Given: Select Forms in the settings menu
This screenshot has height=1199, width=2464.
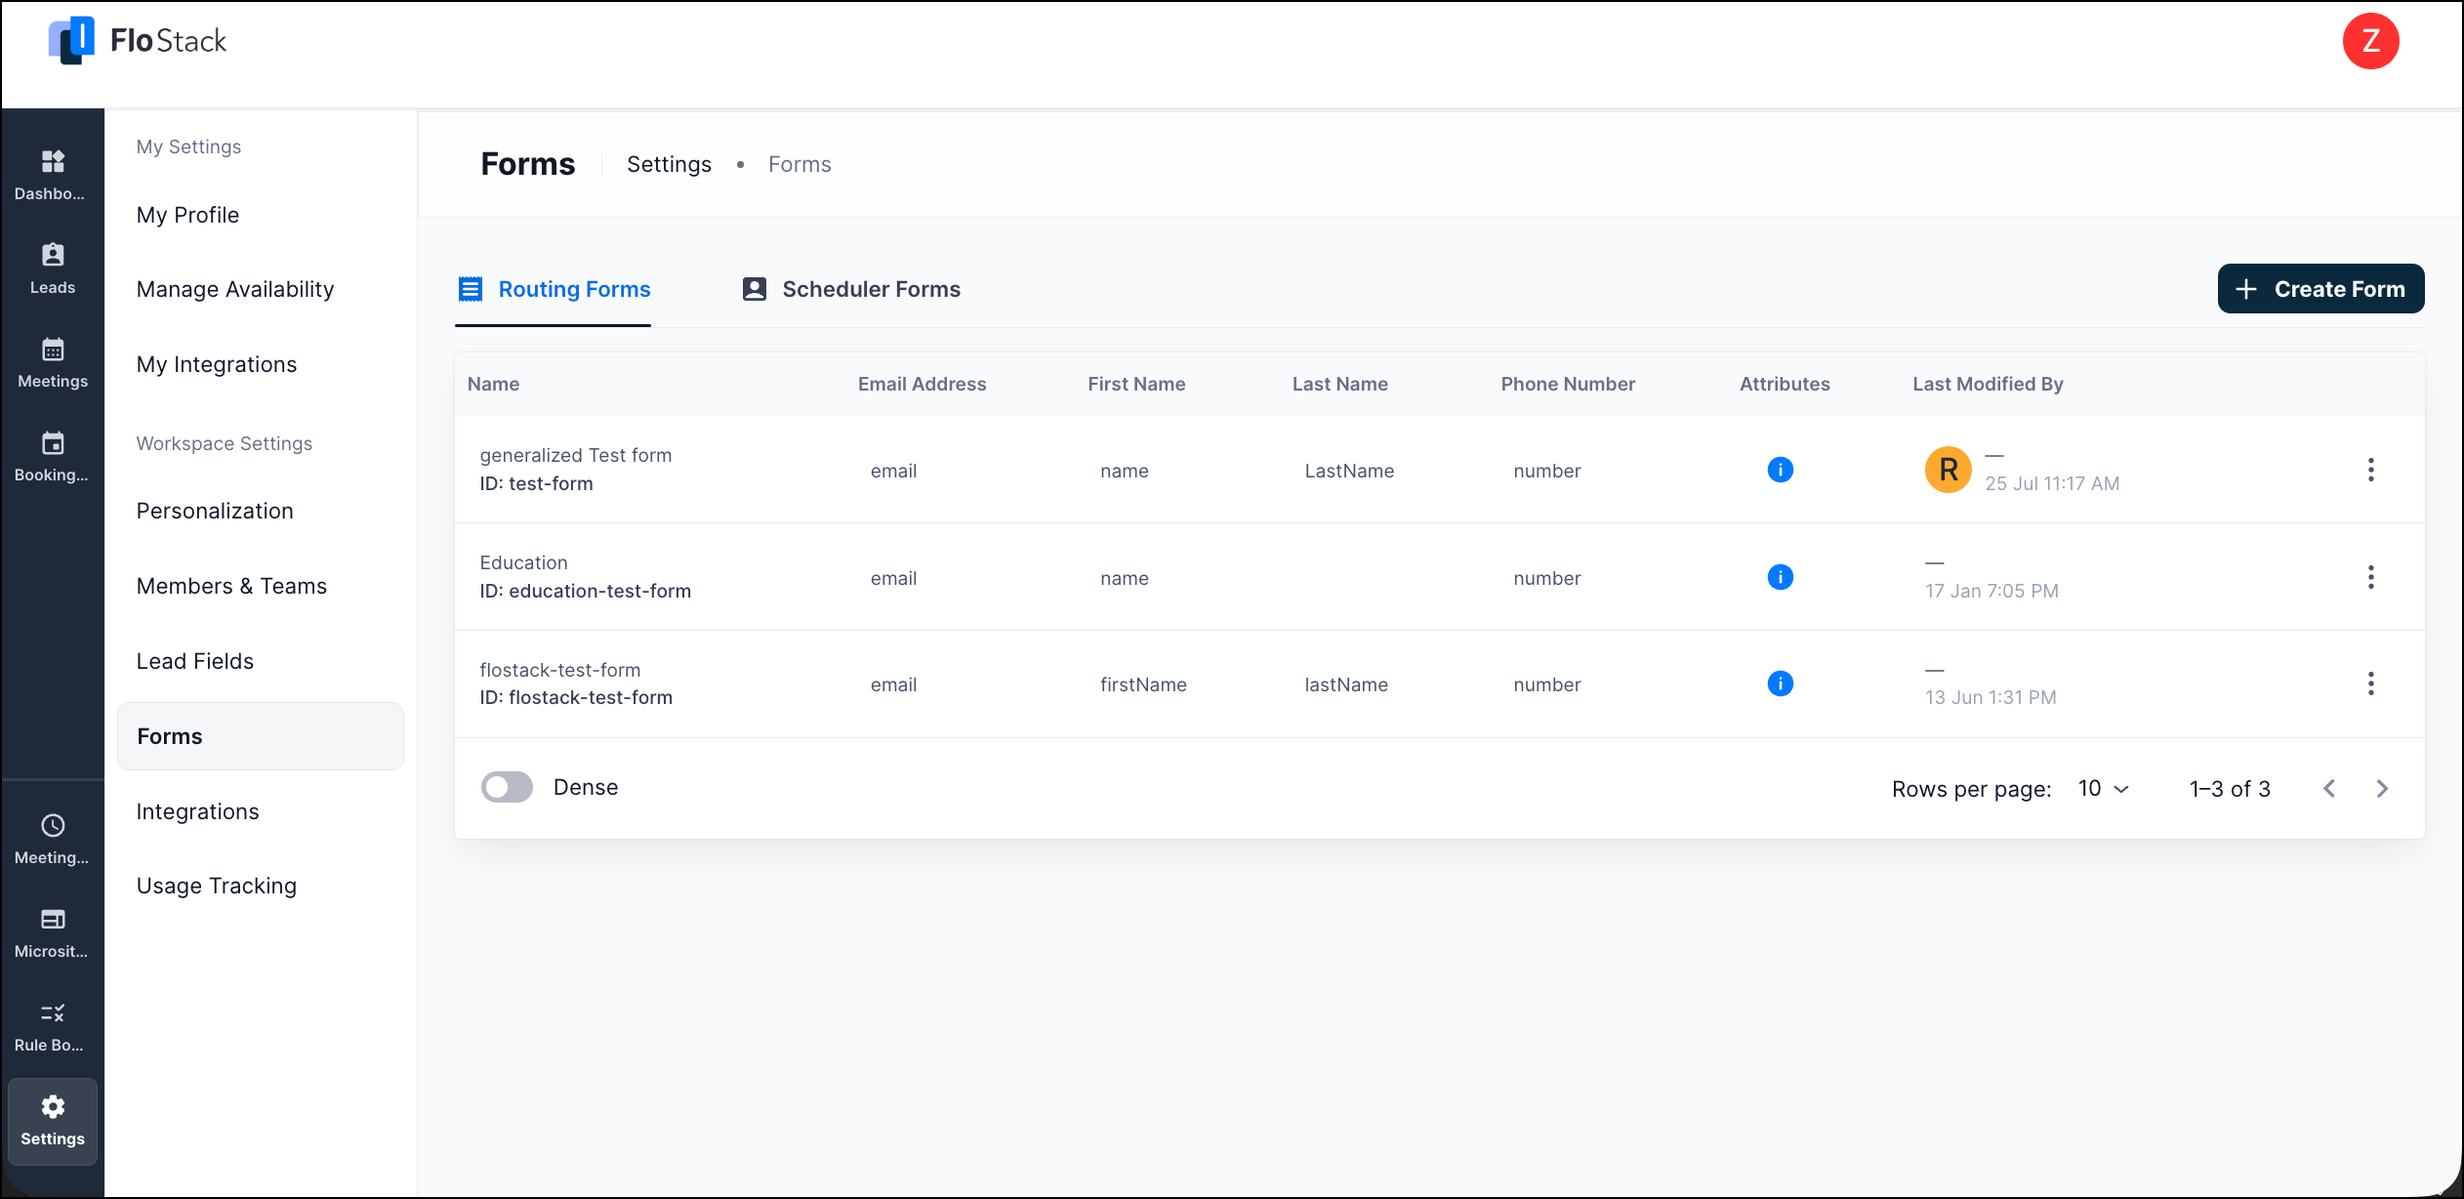Looking at the screenshot, I should 260,736.
